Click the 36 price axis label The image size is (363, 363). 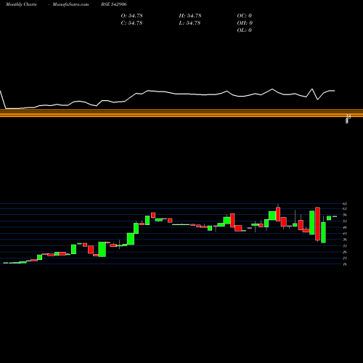click(345, 240)
